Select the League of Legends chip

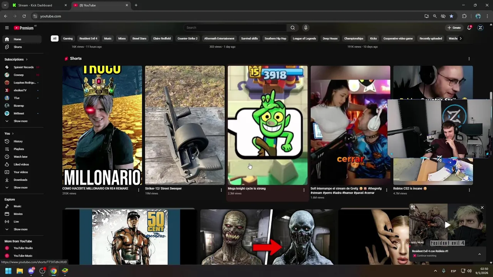coord(304,38)
